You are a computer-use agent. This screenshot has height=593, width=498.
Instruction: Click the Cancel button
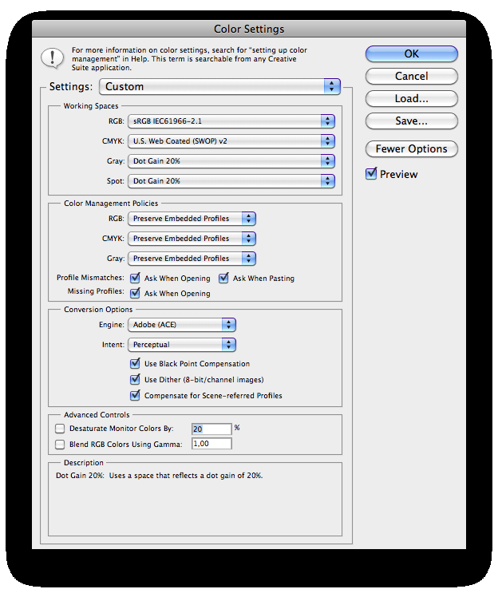pyautogui.click(x=411, y=76)
